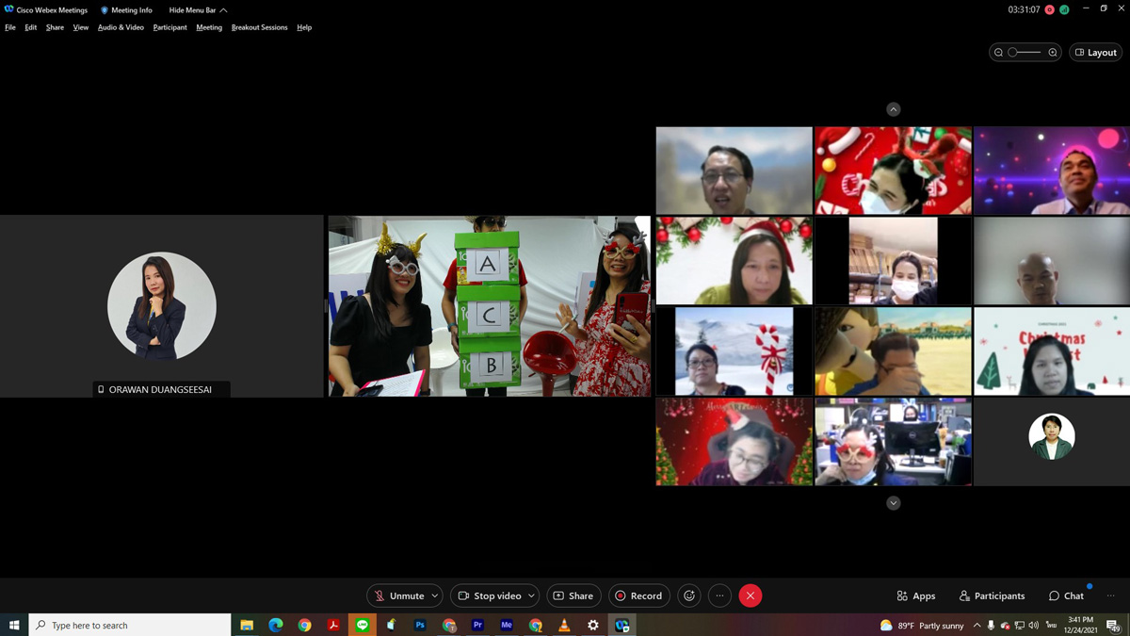Unmute the microphone
1130x636 pixels.
click(398, 595)
